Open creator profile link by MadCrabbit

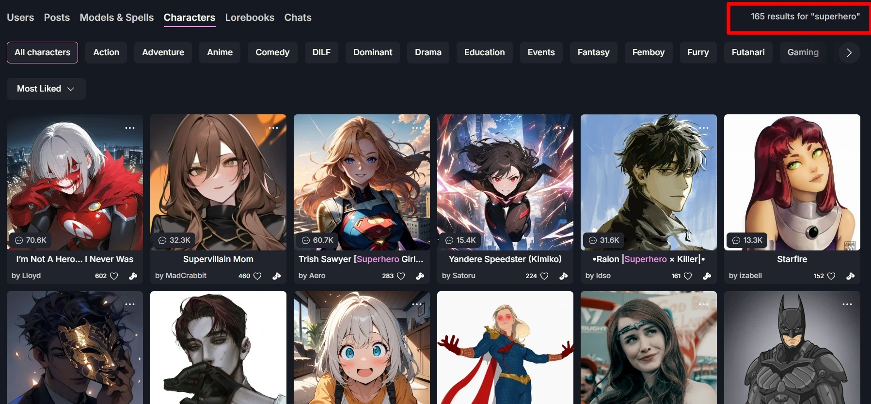(x=181, y=276)
